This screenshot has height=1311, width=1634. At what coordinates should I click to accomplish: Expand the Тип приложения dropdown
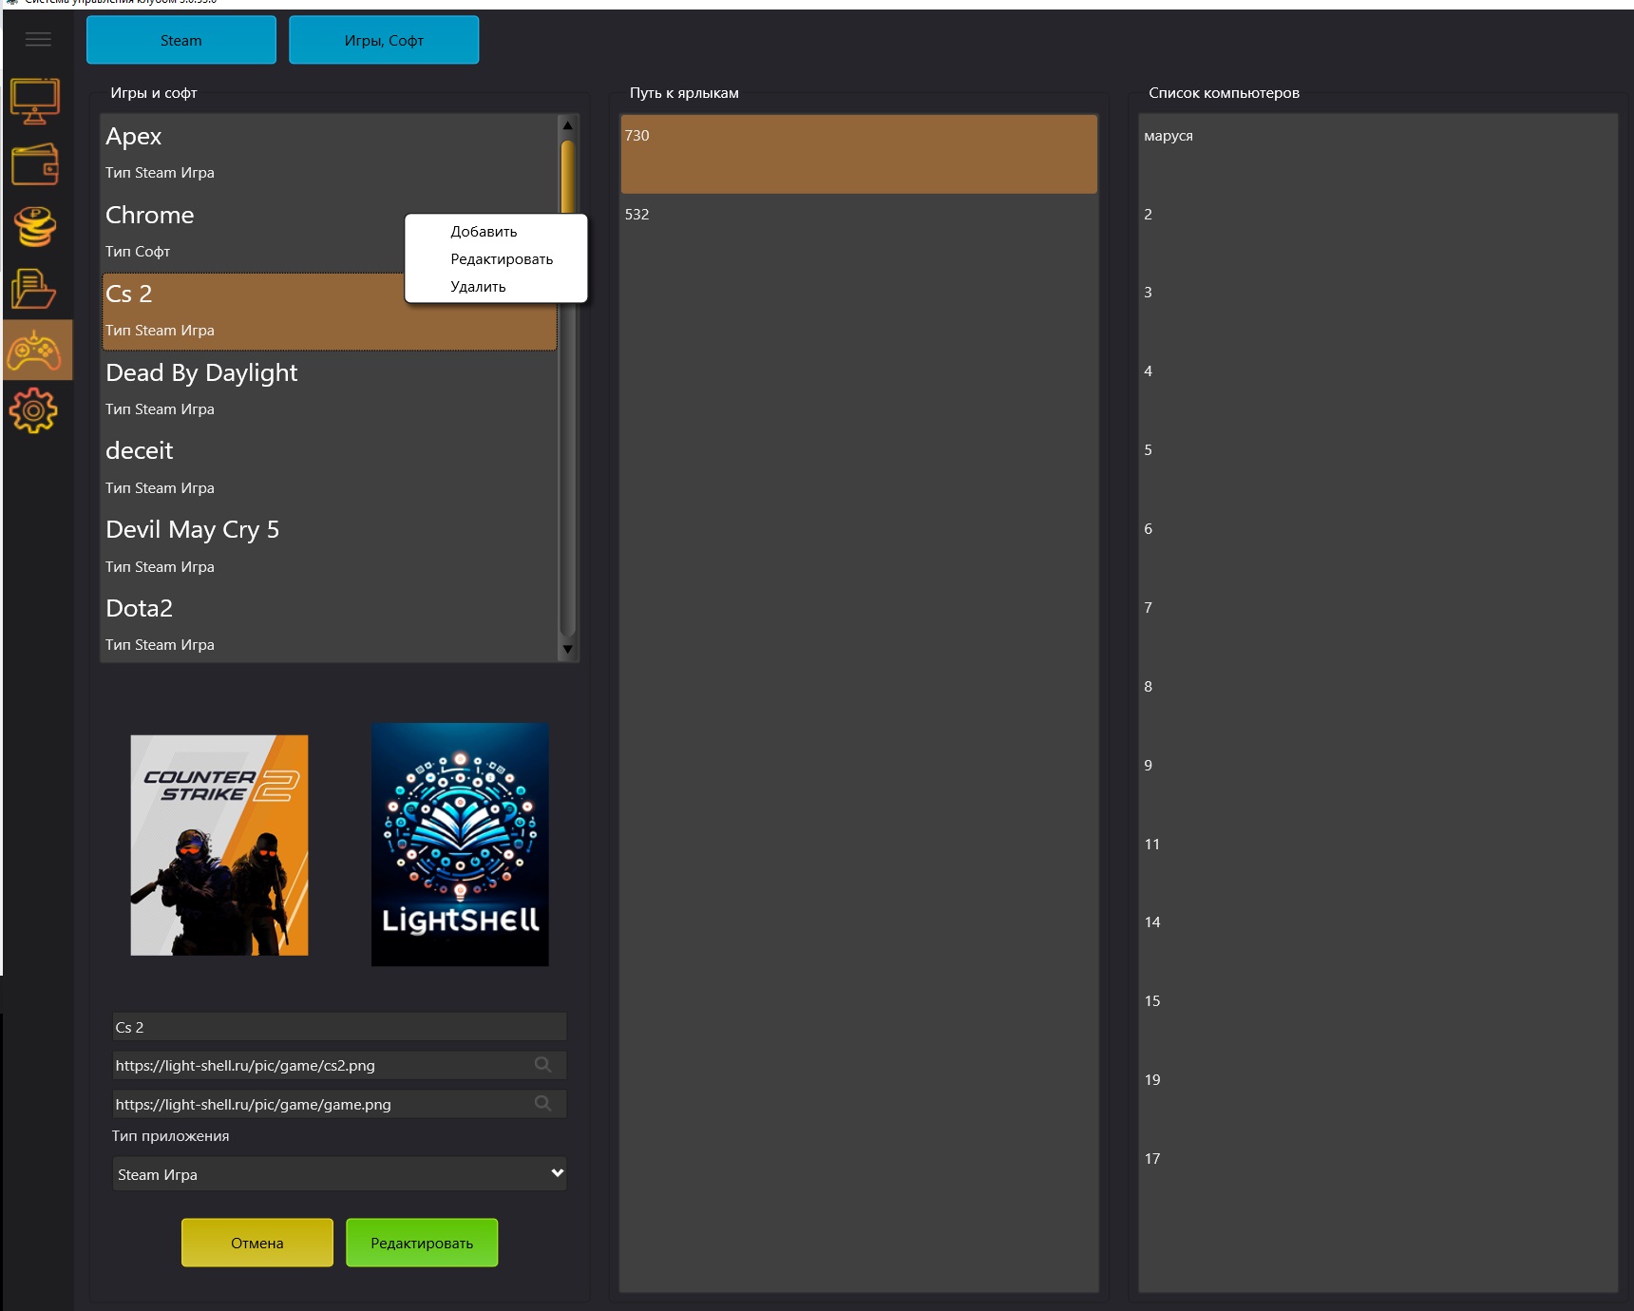(339, 1174)
